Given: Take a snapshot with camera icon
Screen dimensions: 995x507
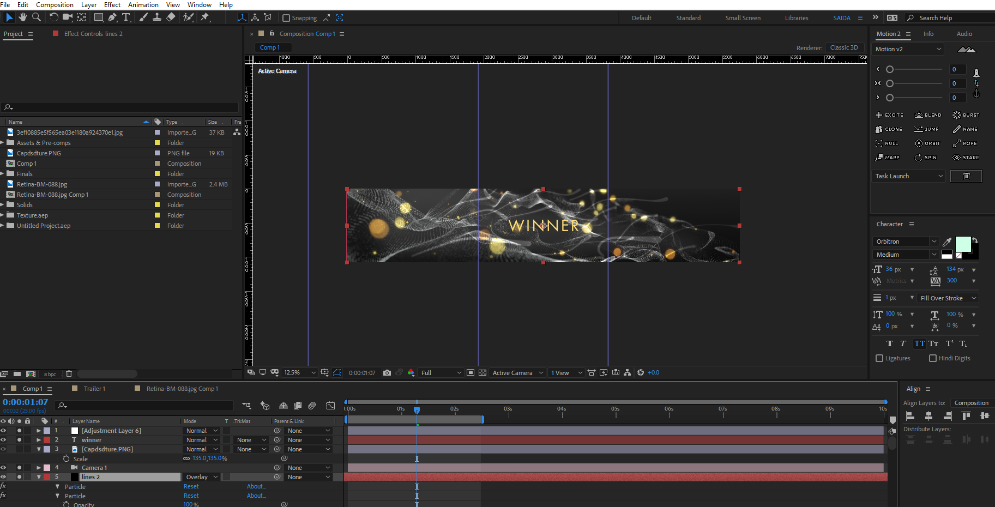Looking at the screenshot, I should pyautogui.click(x=387, y=373).
